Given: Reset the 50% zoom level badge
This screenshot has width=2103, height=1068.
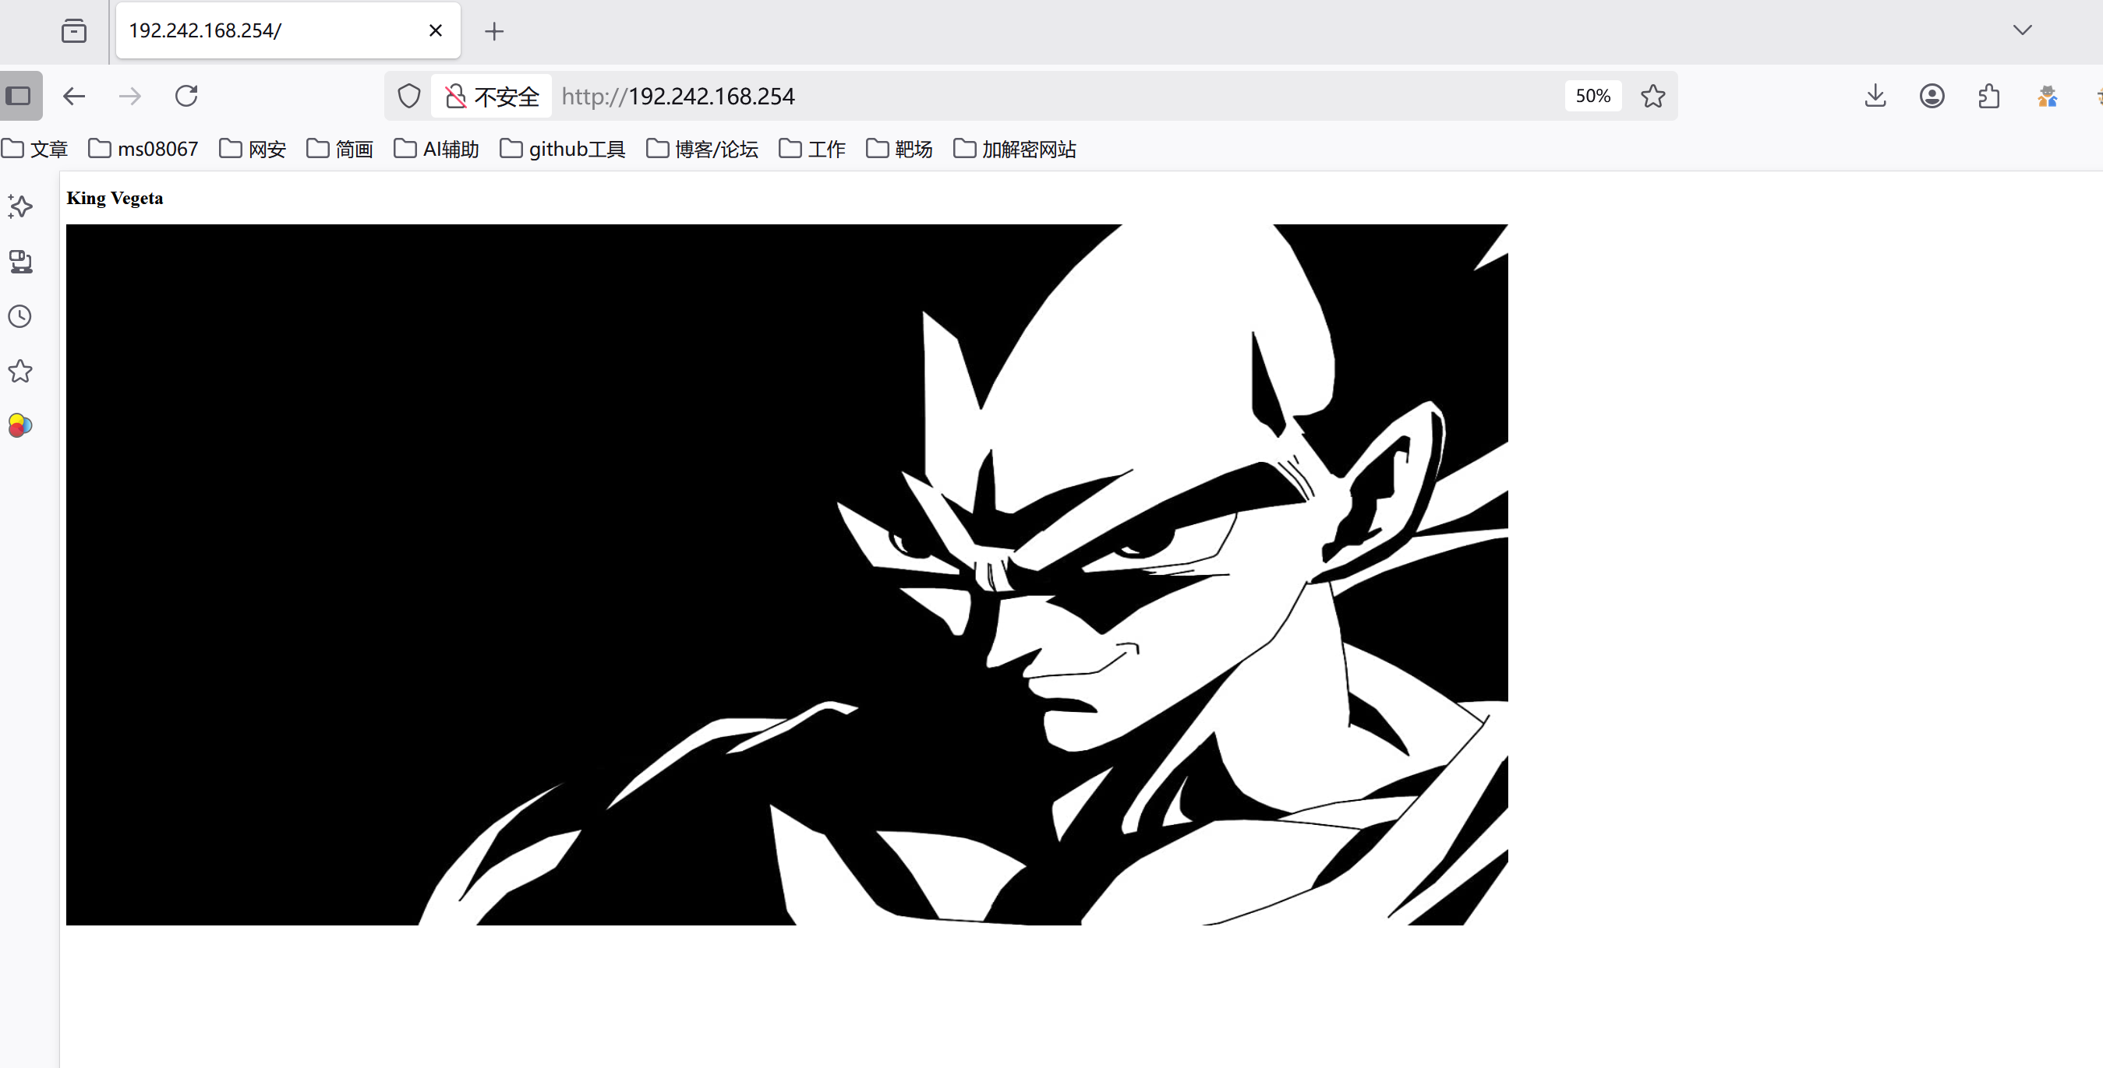Looking at the screenshot, I should click(1592, 97).
